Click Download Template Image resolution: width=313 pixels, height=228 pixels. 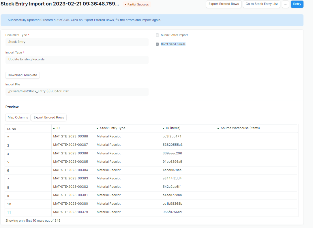22,75
